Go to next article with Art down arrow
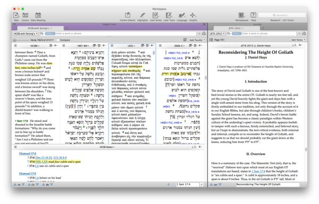The height and width of the screenshot is (204, 319). point(220,184)
